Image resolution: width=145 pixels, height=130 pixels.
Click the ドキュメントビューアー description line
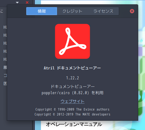[x=72, y=86]
